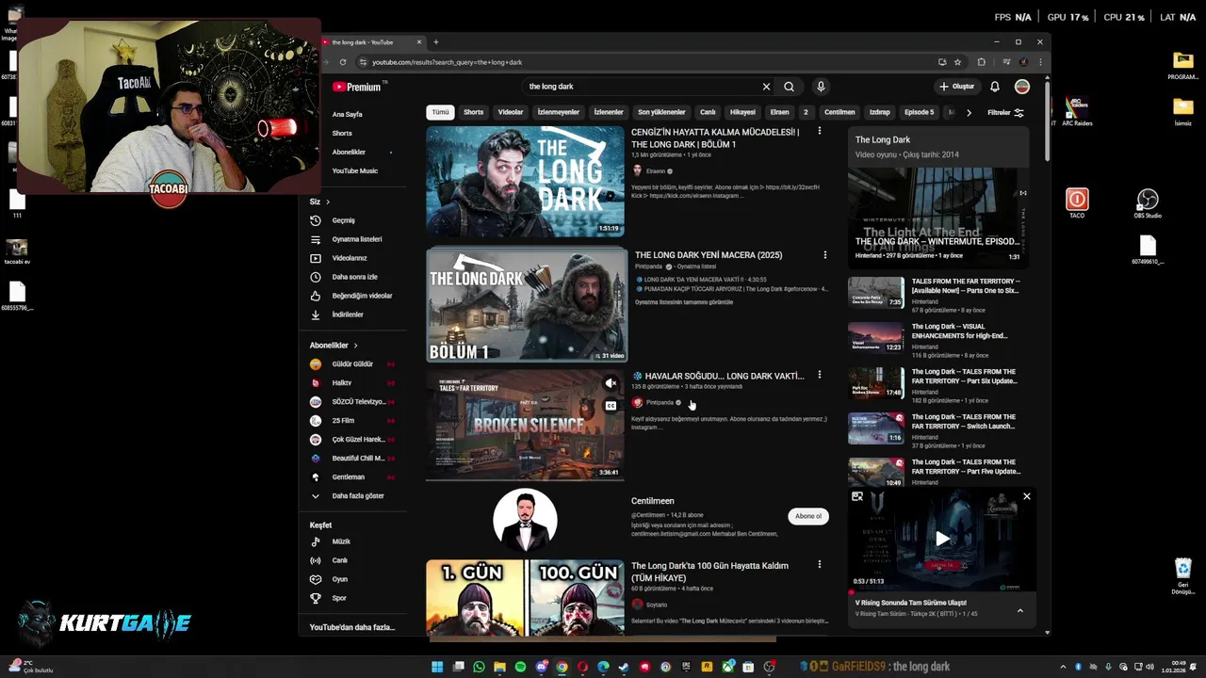Viewport: 1206px width, 678px height.
Task: Select the Tümü filter chip
Action: coord(440,112)
